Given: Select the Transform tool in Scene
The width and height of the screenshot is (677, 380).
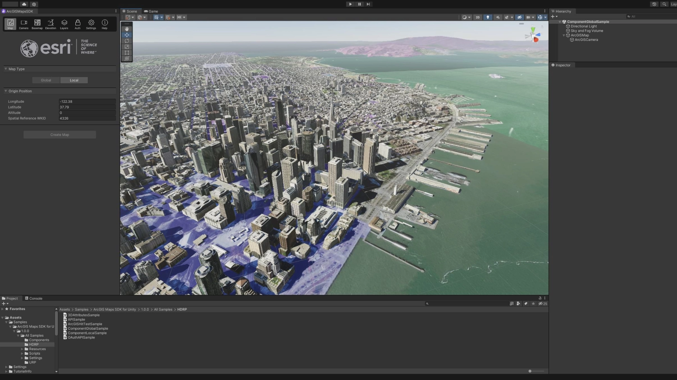Looking at the screenshot, I should pyautogui.click(x=127, y=59).
